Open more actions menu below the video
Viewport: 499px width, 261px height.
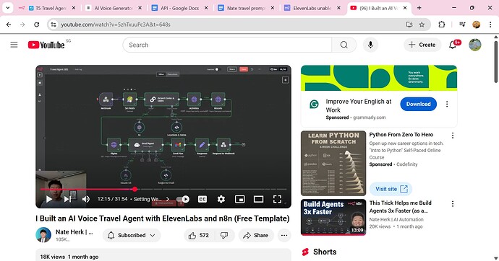pyautogui.click(x=284, y=235)
